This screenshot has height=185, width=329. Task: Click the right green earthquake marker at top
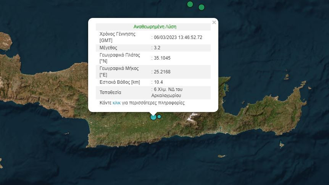[202, 7]
